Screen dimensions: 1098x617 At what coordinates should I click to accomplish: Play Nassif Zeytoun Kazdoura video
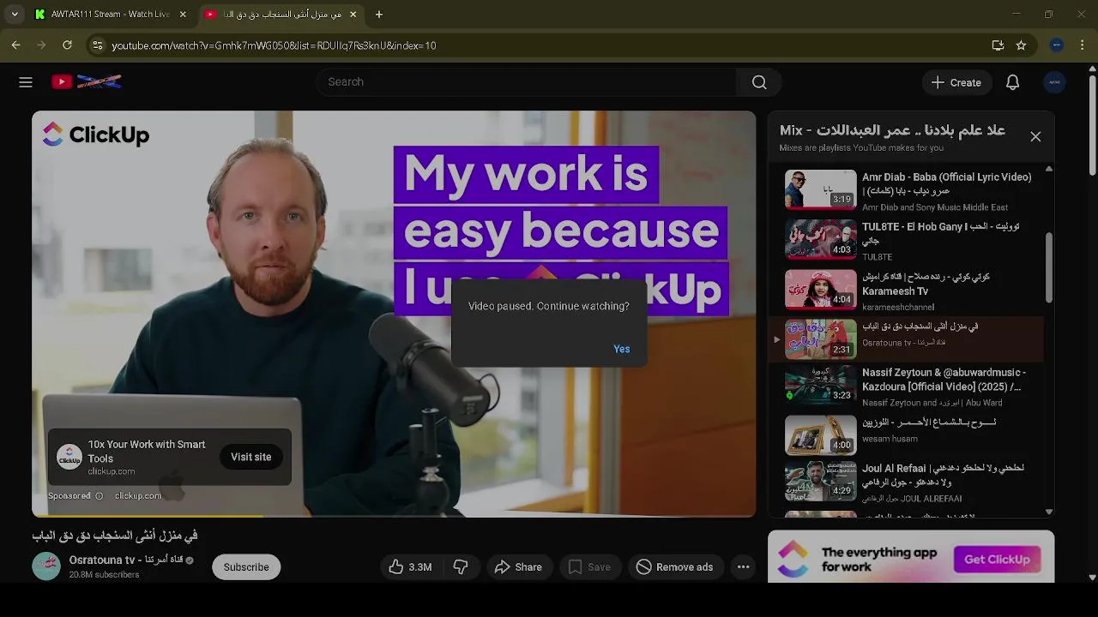click(908, 385)
